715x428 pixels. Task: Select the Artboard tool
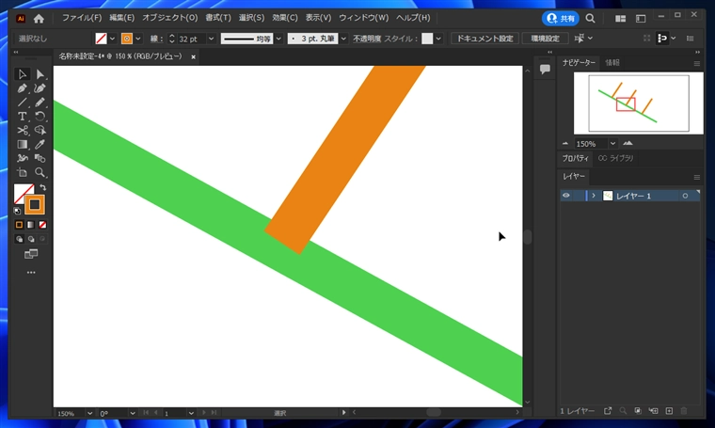[x=22, y=173]
